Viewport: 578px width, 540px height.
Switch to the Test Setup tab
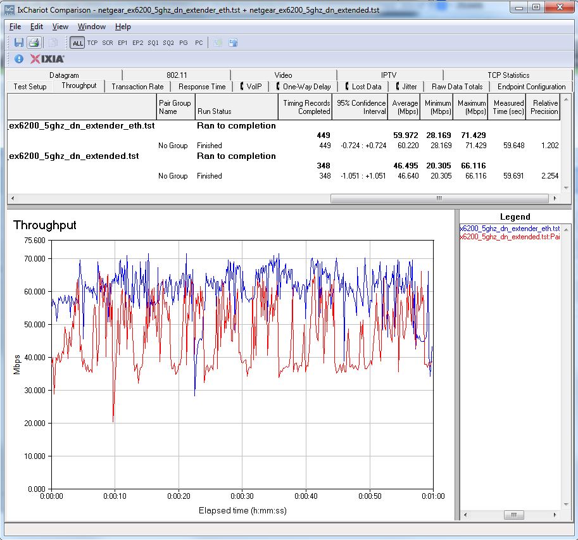click(x=30, y=87)
